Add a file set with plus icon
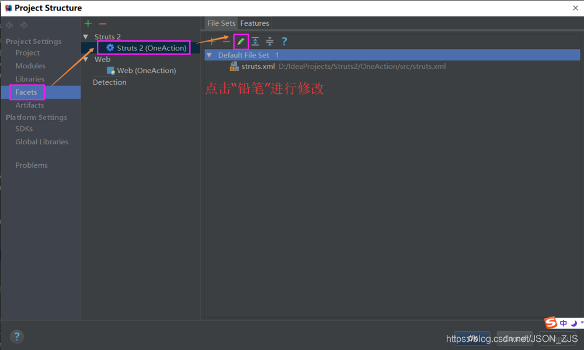Viewport: 584px width, 350px height. (212, 41)
